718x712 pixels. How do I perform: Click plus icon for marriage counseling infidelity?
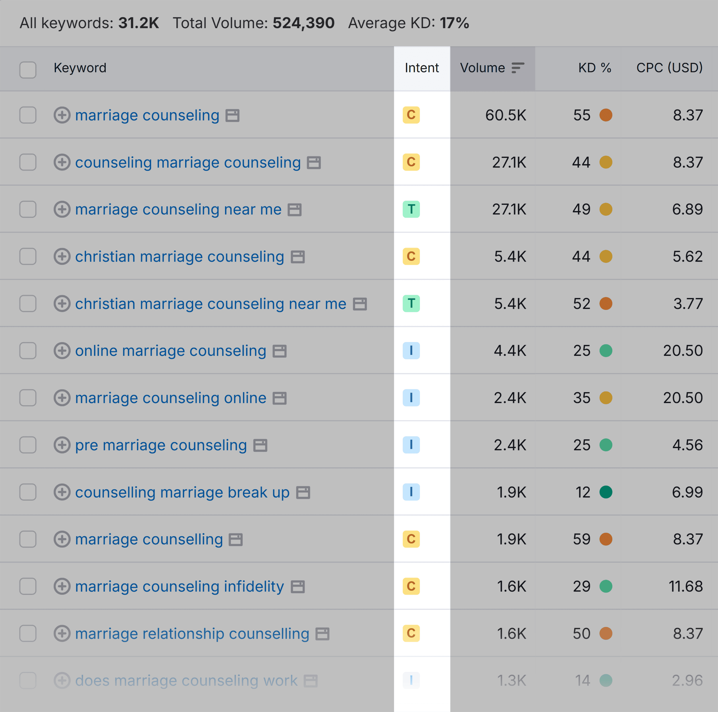(62, 586)
